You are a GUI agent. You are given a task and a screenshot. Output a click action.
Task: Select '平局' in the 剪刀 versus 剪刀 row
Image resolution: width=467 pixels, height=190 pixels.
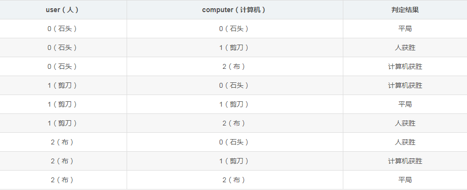point(405,104)
